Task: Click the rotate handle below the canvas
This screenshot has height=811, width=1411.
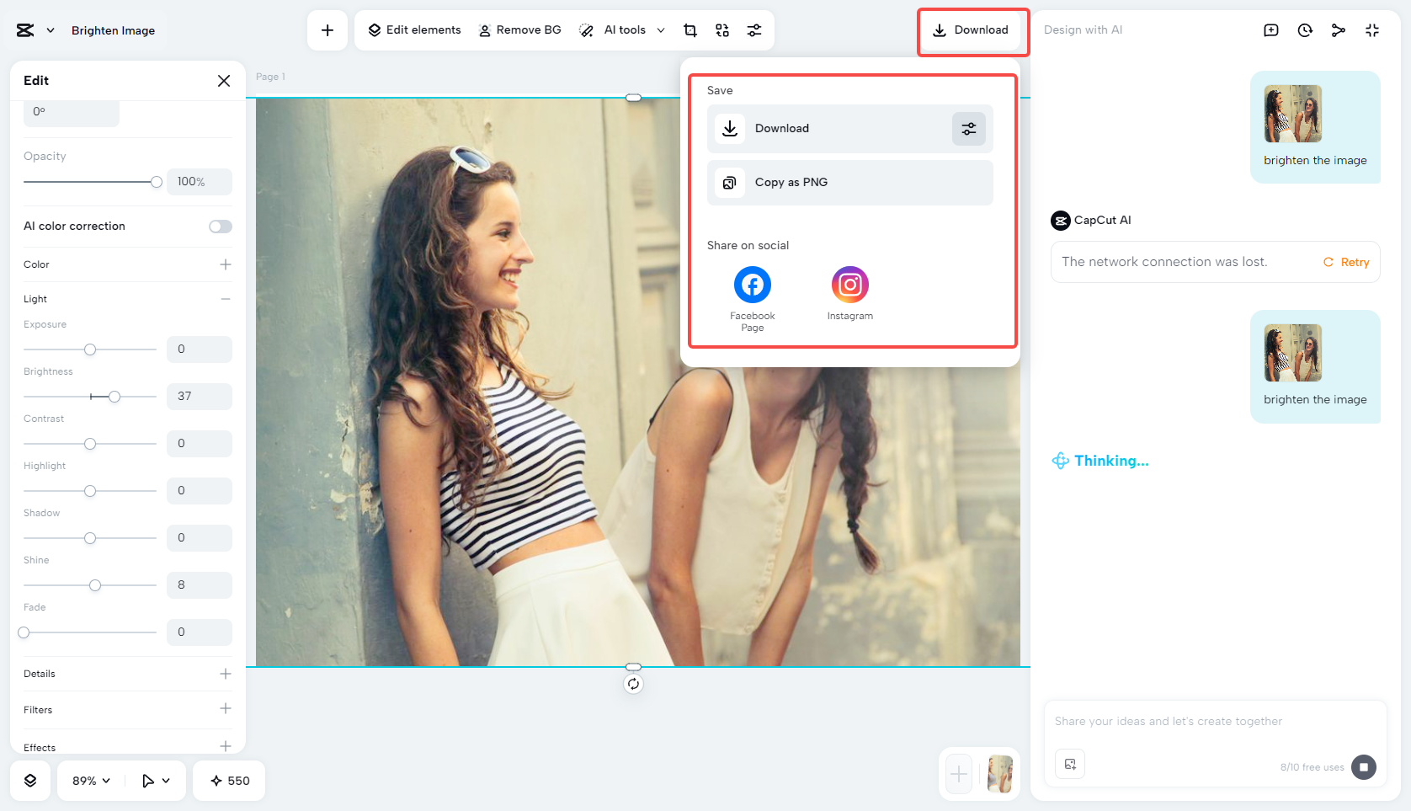Action: click(x=633, y=684)
